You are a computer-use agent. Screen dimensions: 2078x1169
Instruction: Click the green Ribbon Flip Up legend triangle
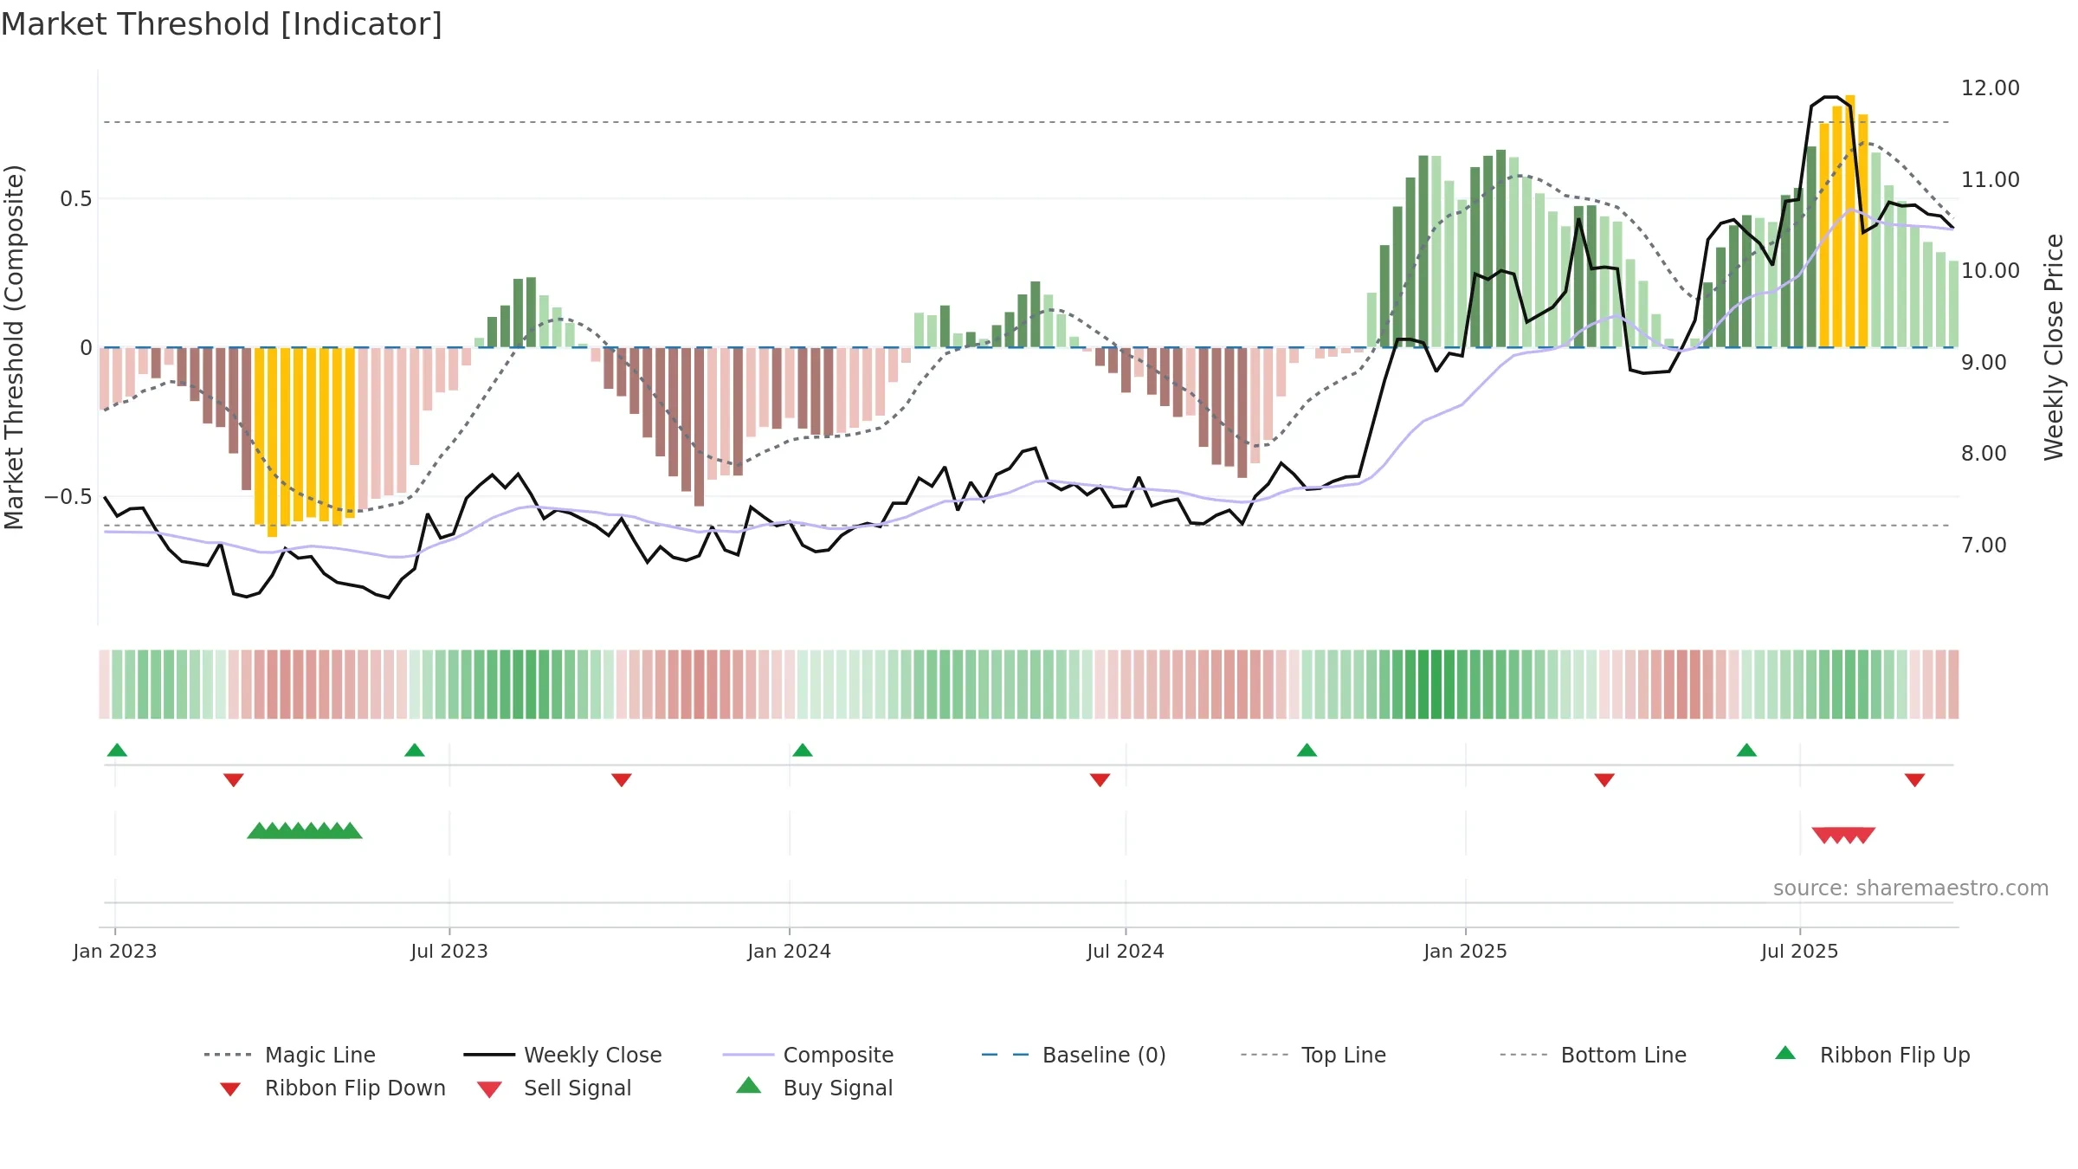click(1785, 1053)
